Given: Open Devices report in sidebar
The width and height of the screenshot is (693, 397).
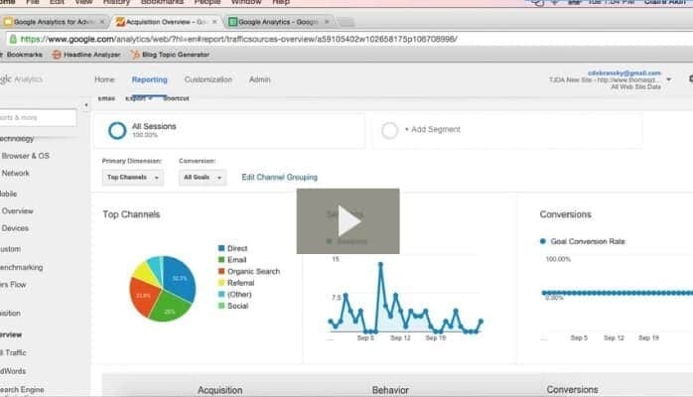Looking at the screenshot, I should coord(15,228).
